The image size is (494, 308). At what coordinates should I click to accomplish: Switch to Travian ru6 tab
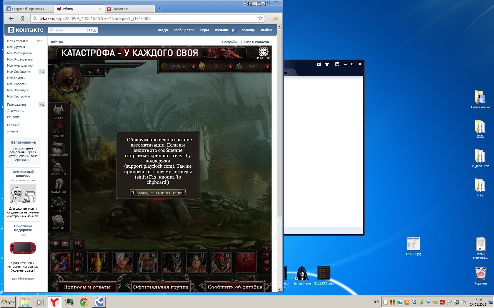pyautogui.click(x=130, y=9)
